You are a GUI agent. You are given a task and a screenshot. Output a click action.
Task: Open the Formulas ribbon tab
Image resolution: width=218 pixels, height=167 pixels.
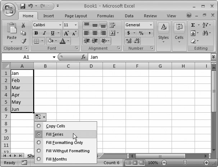[x=105, y=16]
